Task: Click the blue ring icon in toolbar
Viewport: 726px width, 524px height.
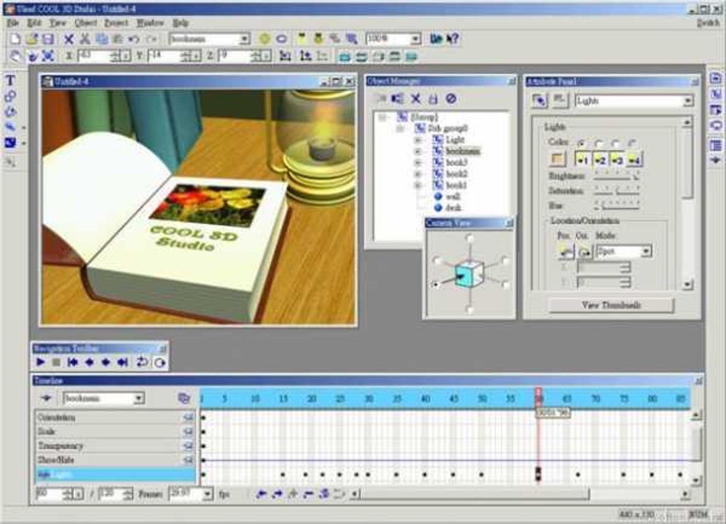Action: pyautogui.click(x=282, y=39)
